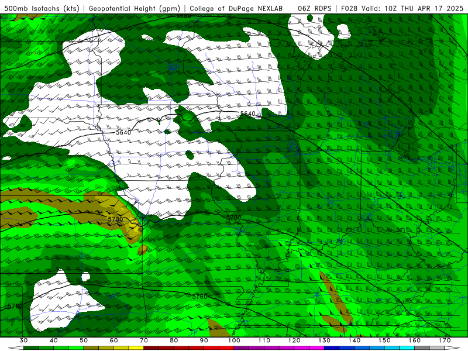Click the '500mb Isotachs (kts)' title text
The image size is (468, 351).
[42, 8]
